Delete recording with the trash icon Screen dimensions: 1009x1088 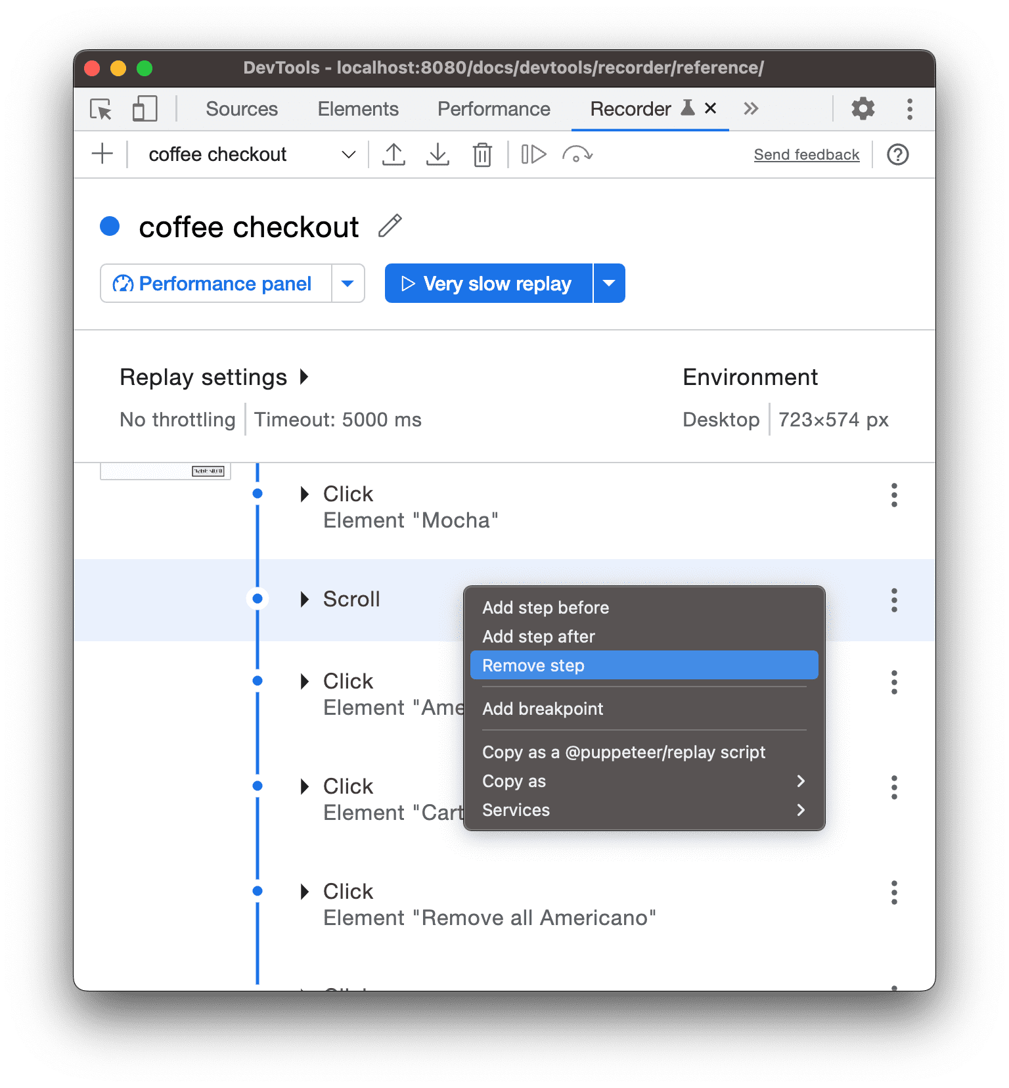click(482, 155)
